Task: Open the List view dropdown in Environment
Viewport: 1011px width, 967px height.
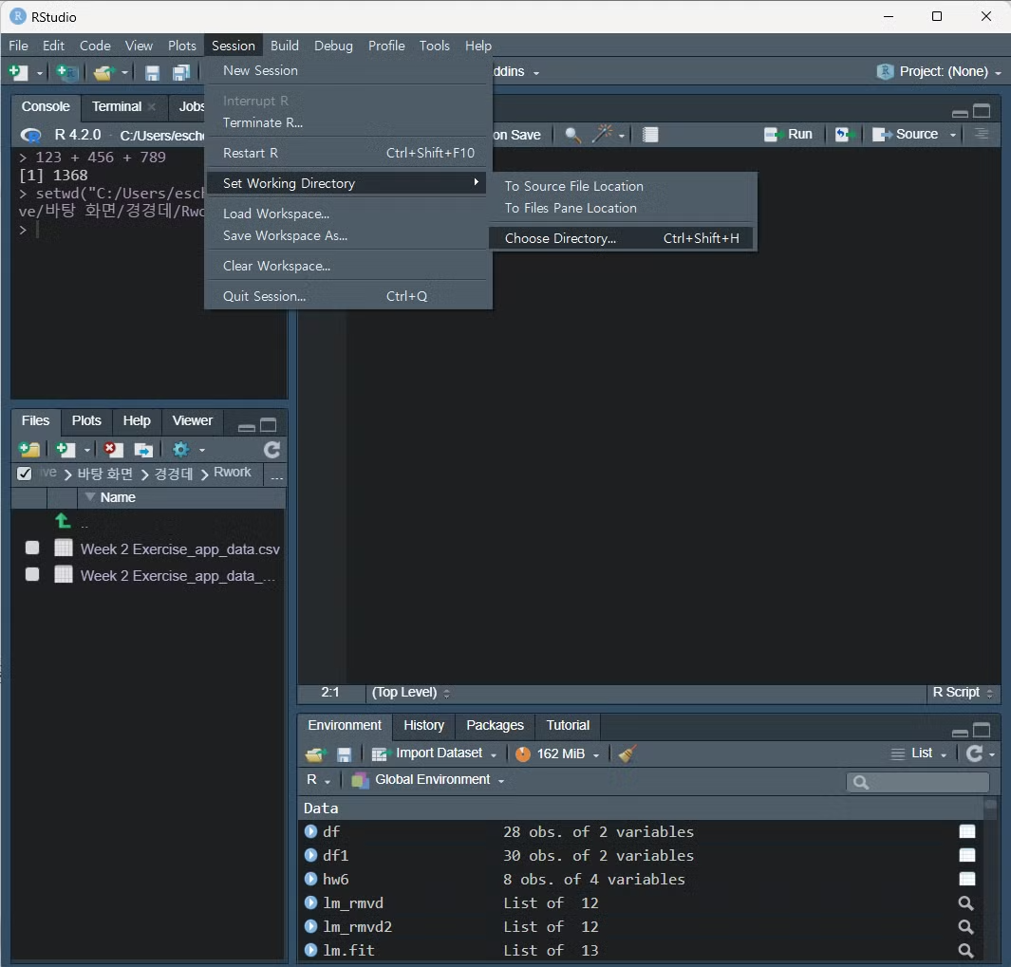Action: coord(919,753)
